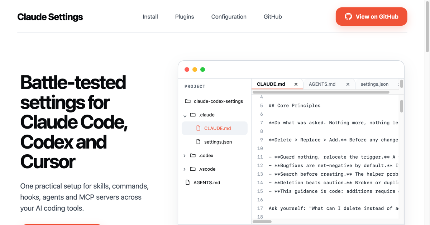Click the GitHub logo in the View on GitHub button
Image resolution: width=430 pixels, height=225 pixels.
pyautogui.click(x=348, y=16)
